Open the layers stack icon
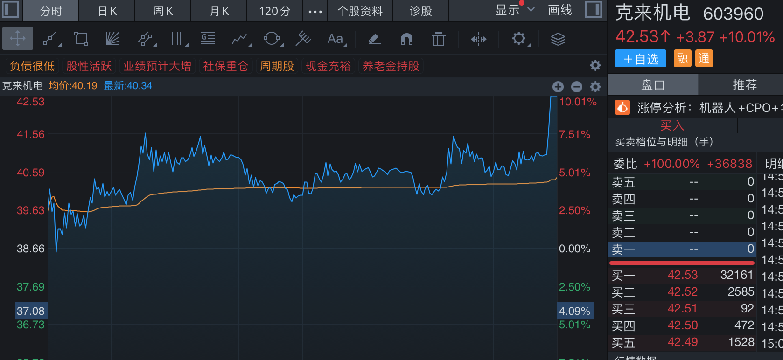 point(558,39)
